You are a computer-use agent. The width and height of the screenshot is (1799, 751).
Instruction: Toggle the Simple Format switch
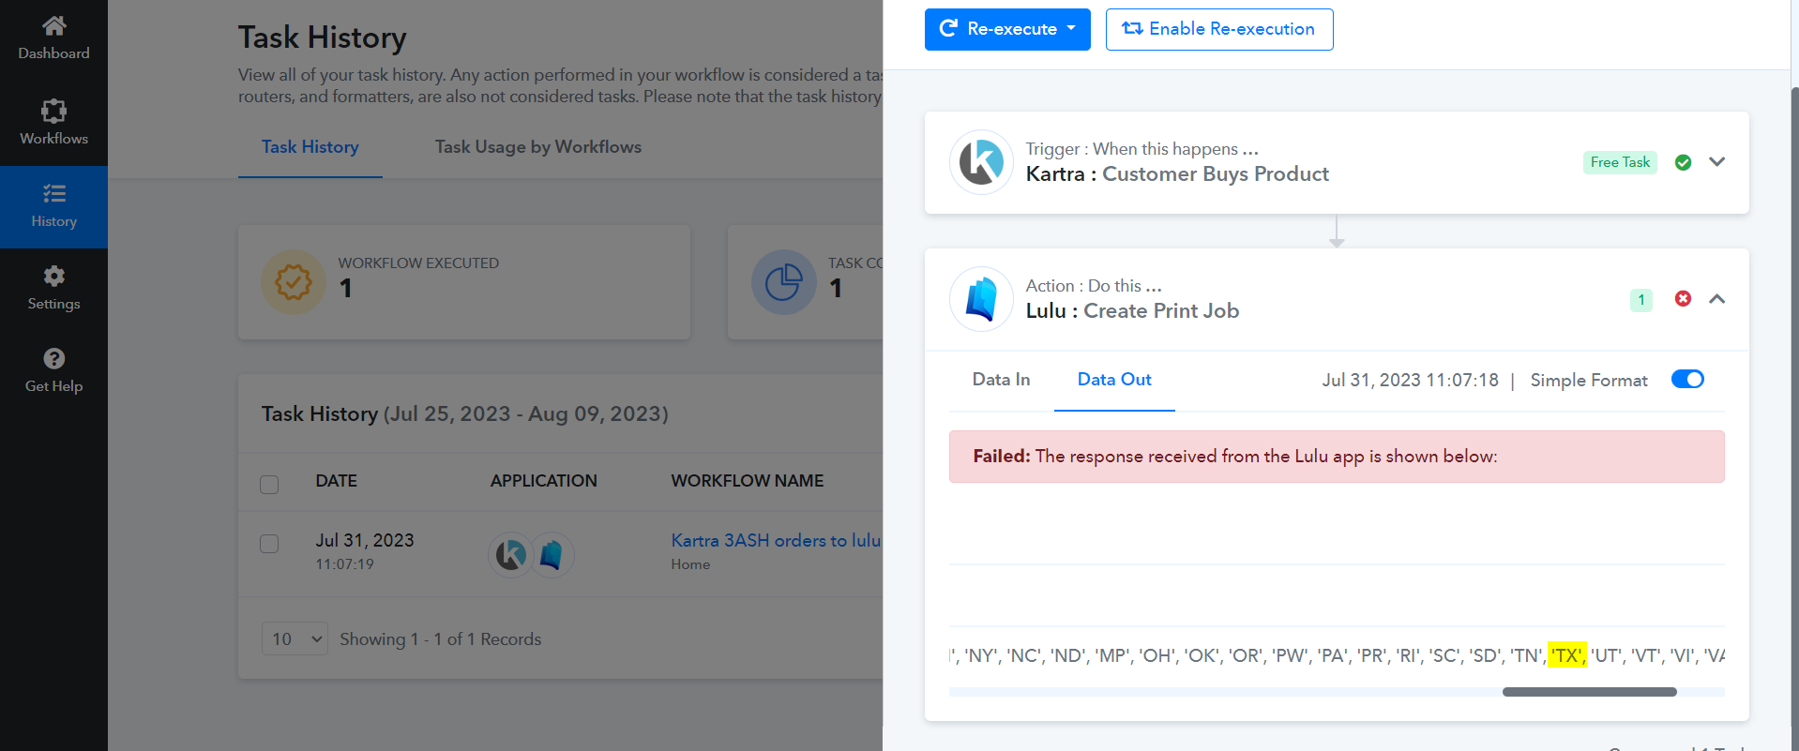(1687, 379)
